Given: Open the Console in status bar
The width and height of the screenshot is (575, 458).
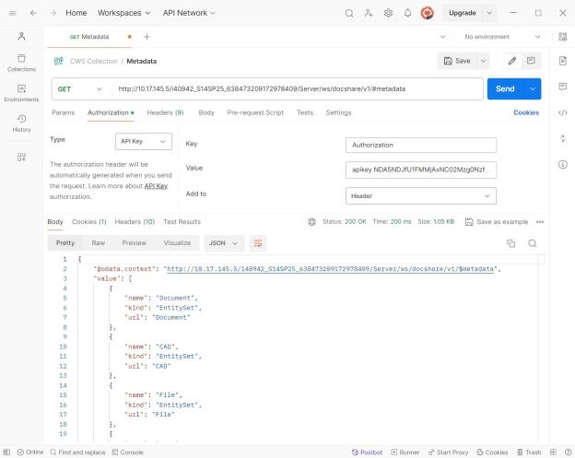Looking at the screenshot, I should coord(128,452).
